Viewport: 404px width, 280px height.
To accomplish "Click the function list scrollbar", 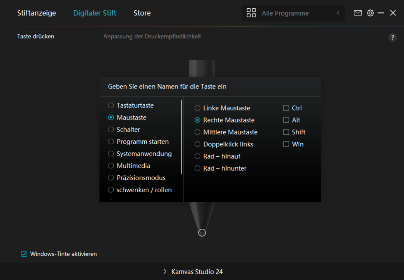I will tap(182, 137).
